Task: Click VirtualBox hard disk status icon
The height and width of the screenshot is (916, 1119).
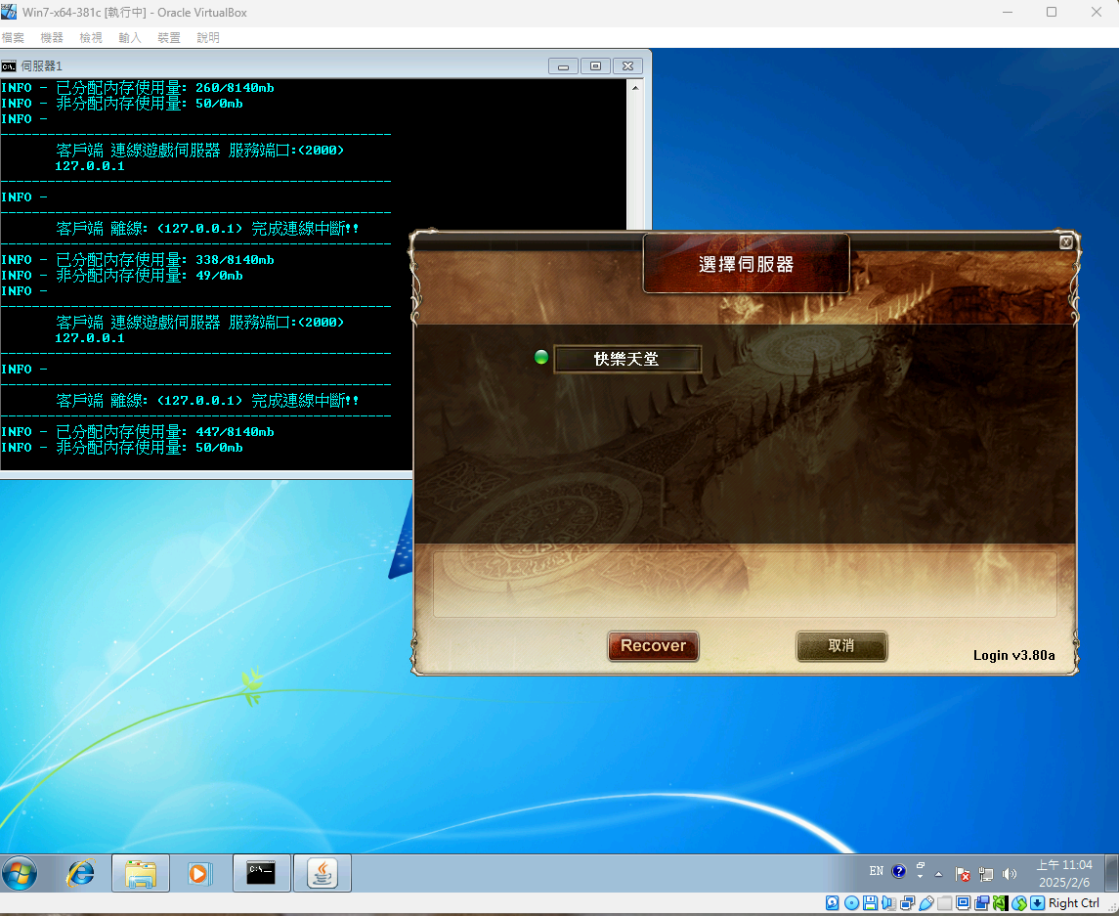Action: pyautogui.click(x=832, y=903)
